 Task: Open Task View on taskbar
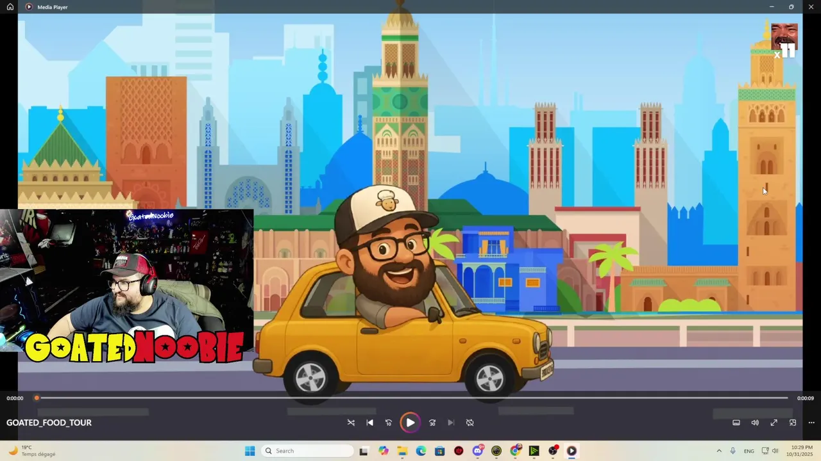click(x=364, y=451)
